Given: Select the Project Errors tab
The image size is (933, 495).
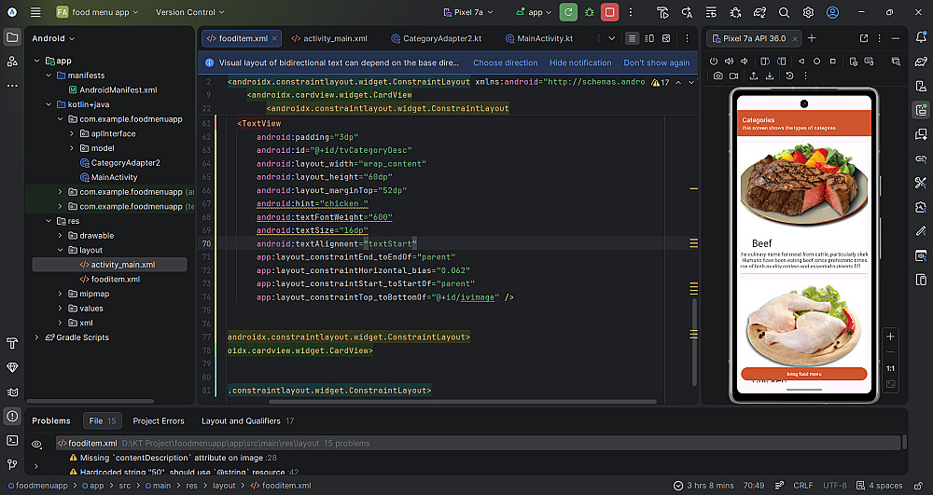Looking at the screenshot, I should 159,420.
